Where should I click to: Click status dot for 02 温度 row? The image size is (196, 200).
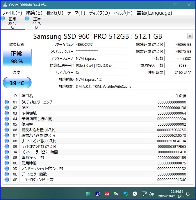(x=7, y=108)
